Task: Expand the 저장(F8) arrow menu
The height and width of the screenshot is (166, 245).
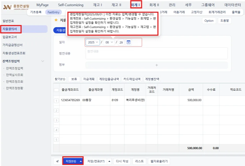Action: [x=81, y=161]
